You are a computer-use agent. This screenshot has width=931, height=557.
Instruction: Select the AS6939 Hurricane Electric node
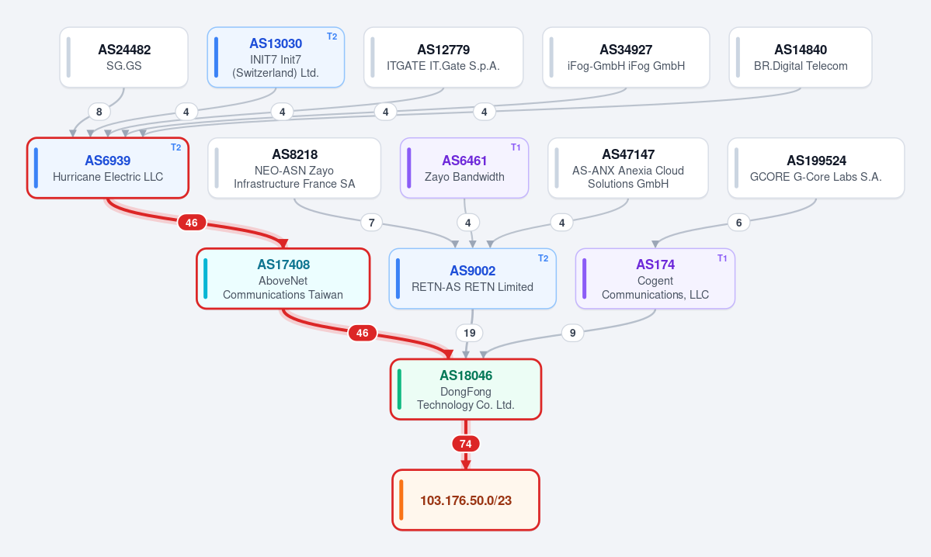107,168
